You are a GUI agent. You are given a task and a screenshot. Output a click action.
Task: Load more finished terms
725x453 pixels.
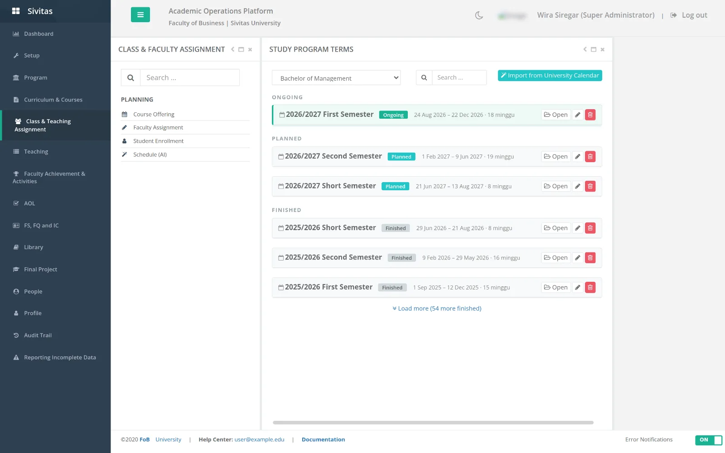pos(437,308)
